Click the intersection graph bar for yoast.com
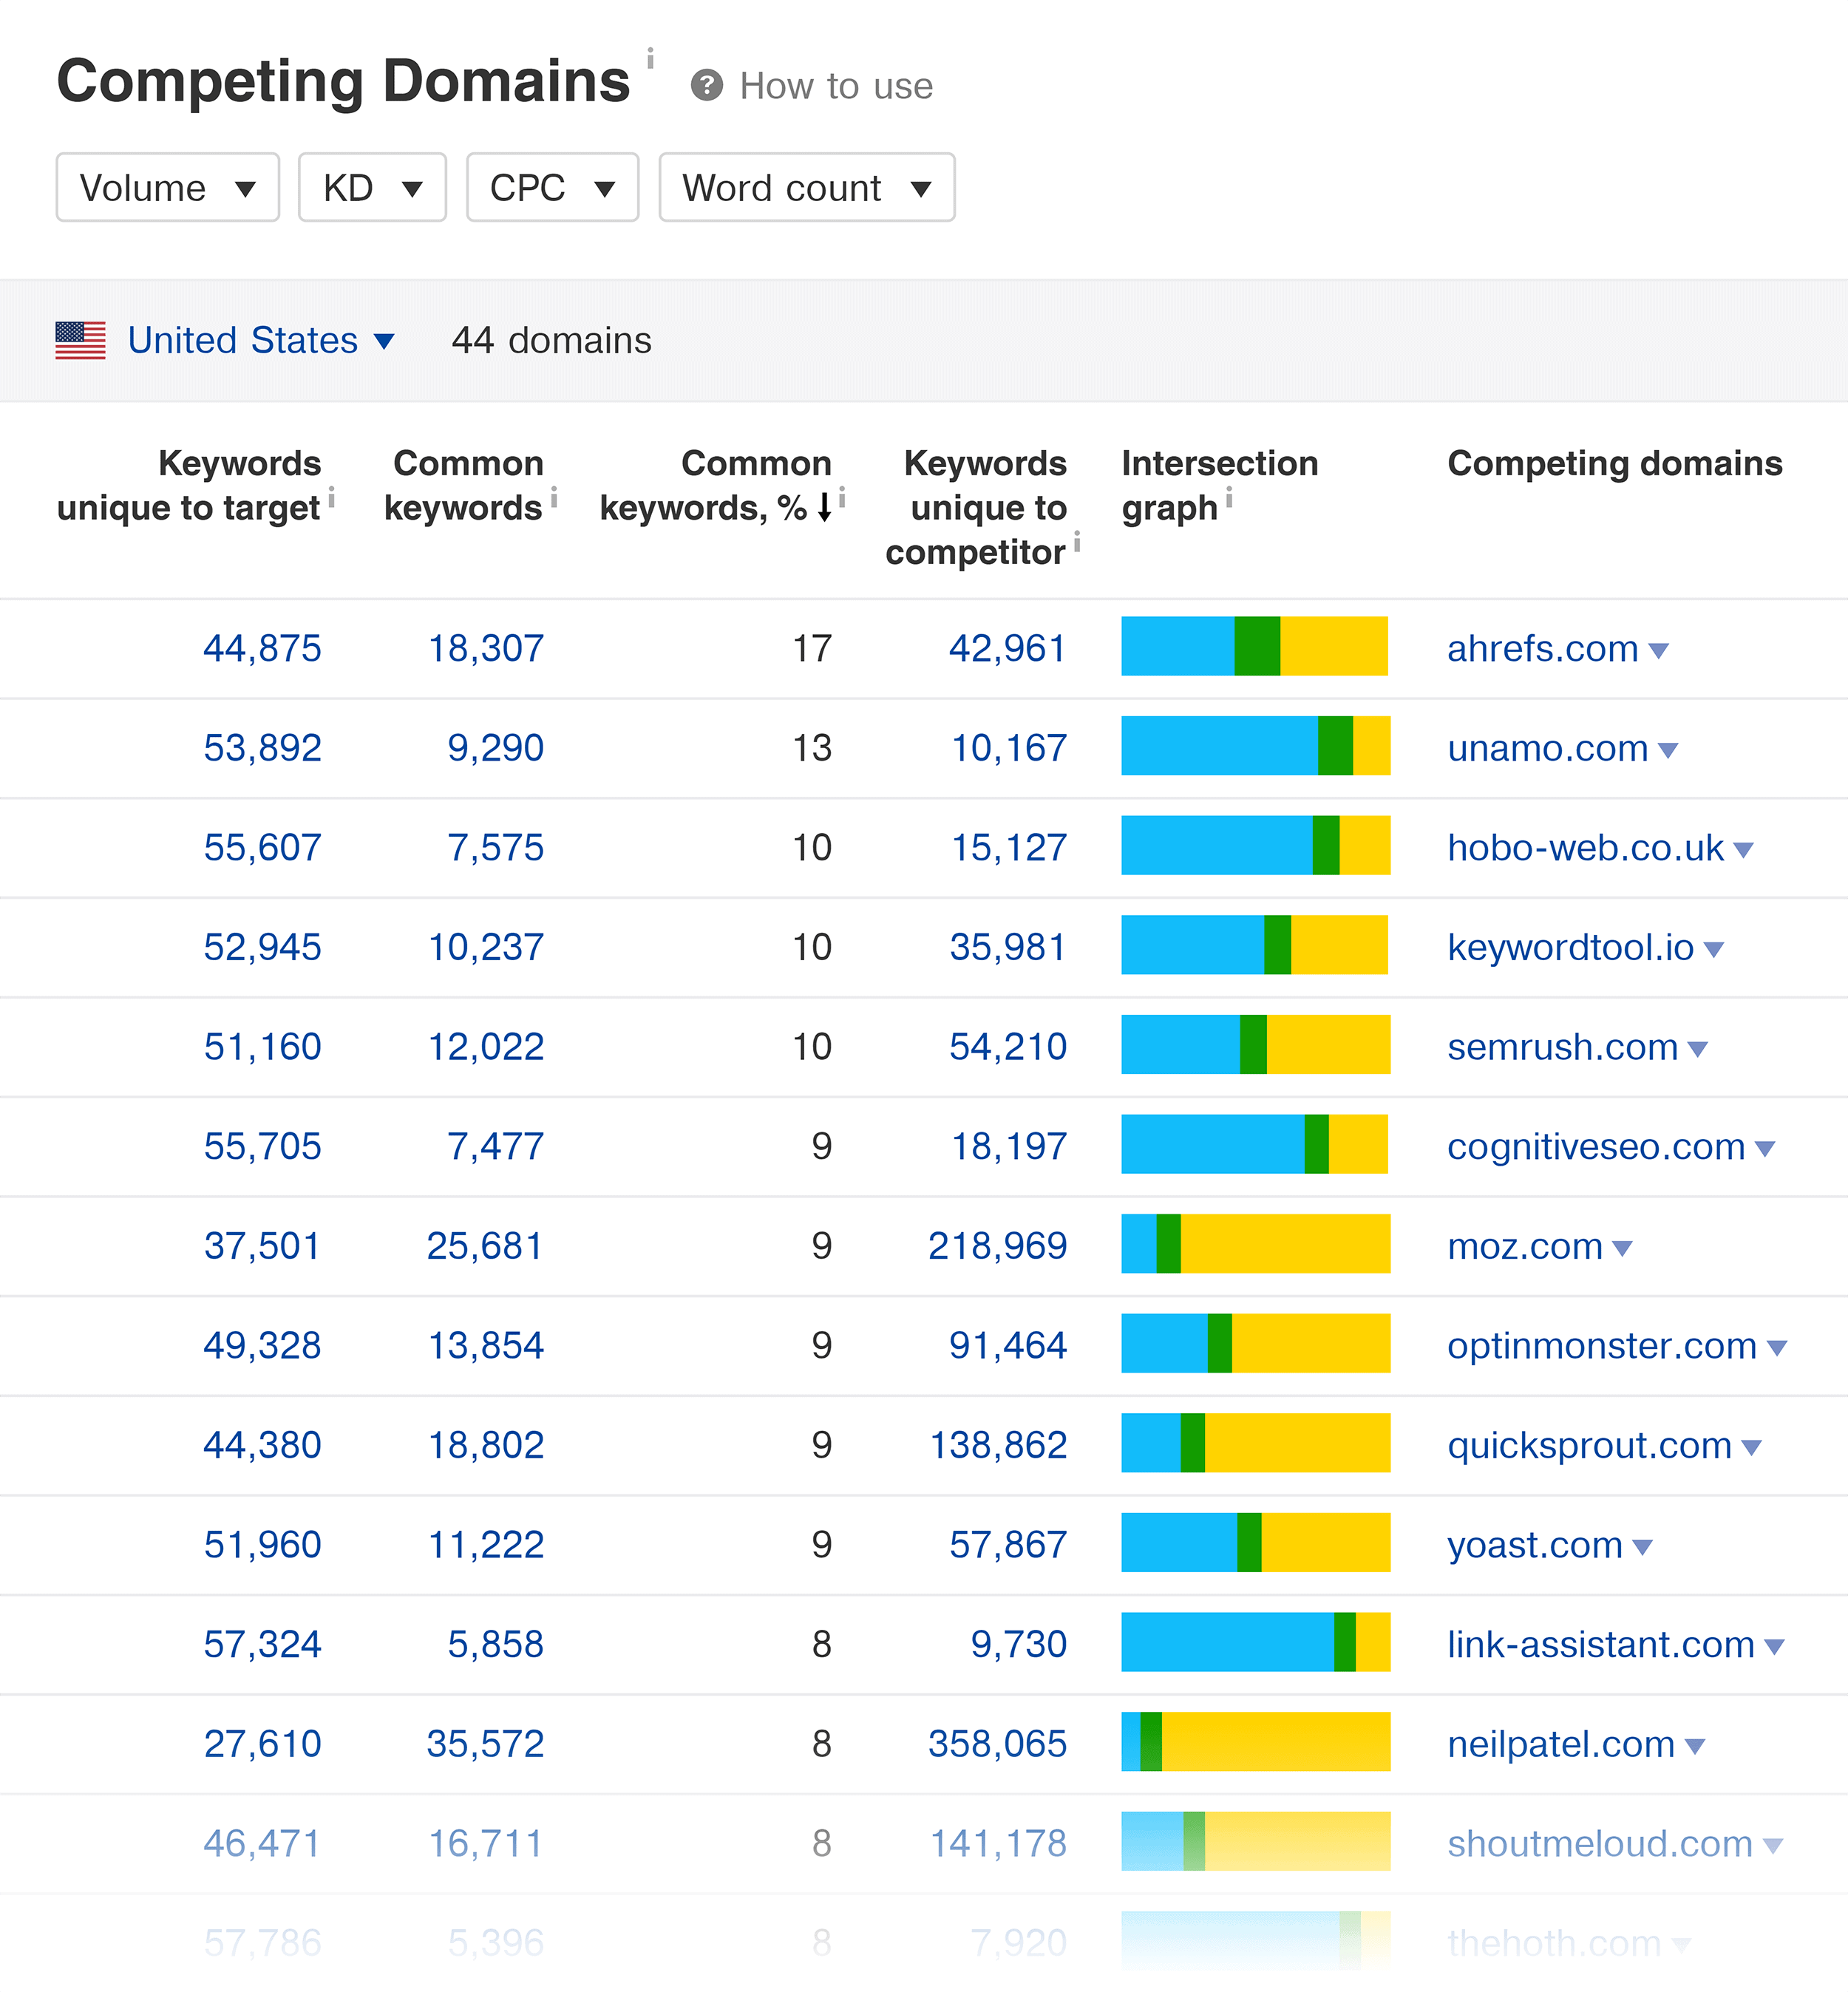Viewport: 1848px width, 1992px height. [1255, 1543]
